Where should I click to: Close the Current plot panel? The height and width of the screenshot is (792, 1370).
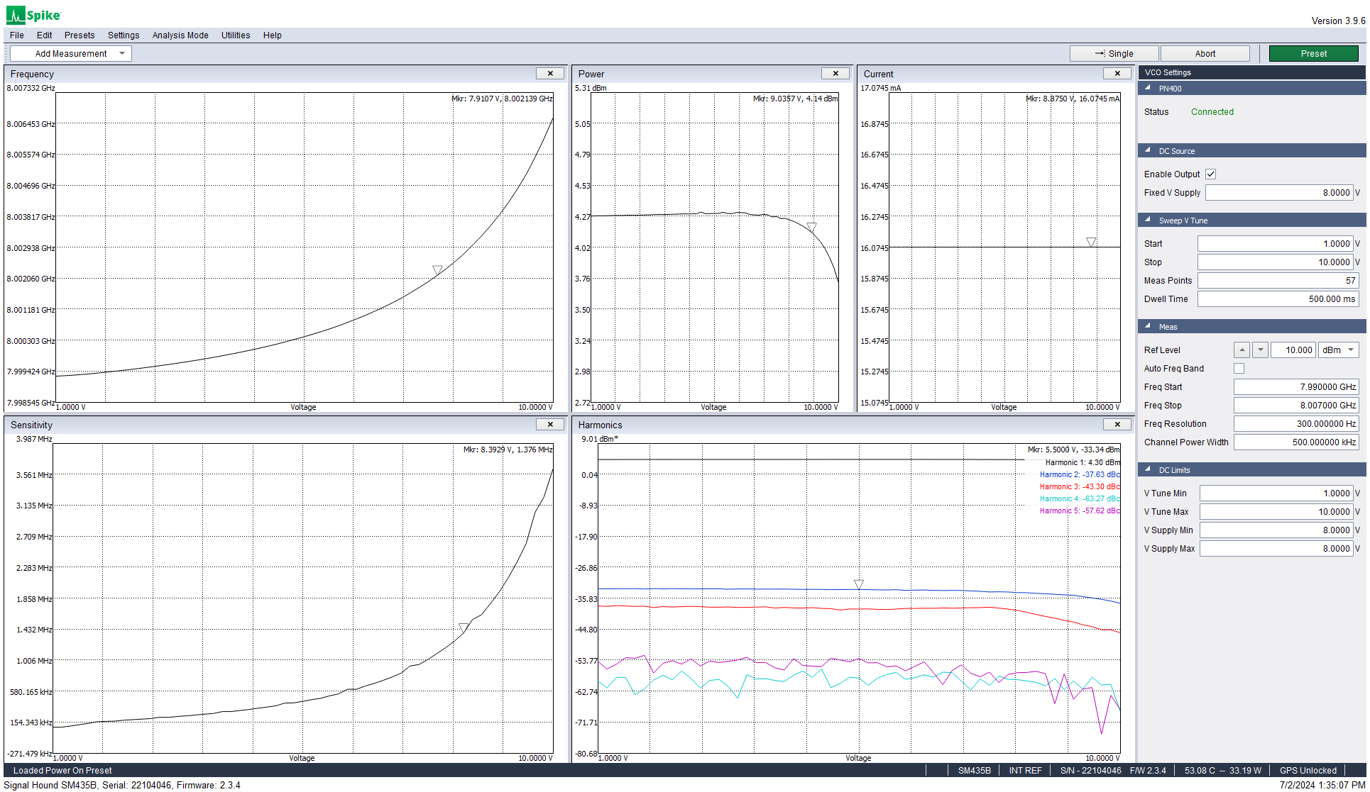pos(1117,74)
